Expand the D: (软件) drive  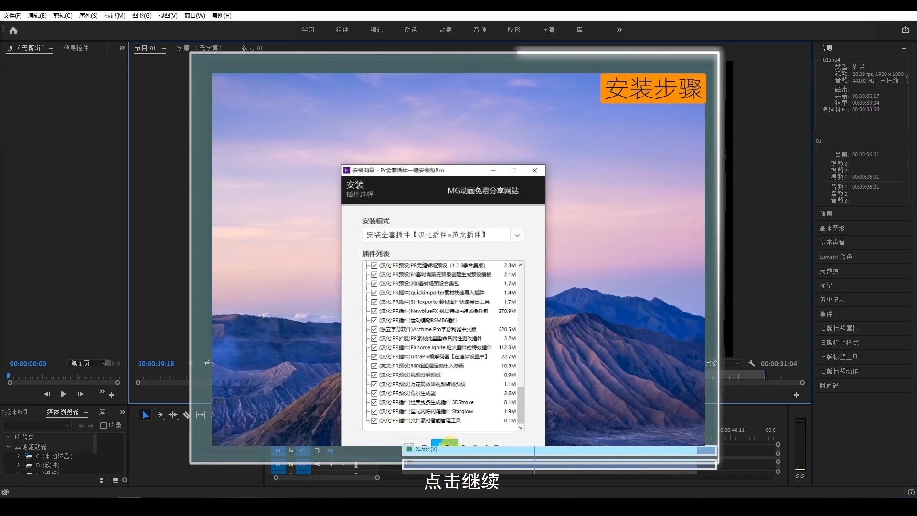[x=19, y=465]
